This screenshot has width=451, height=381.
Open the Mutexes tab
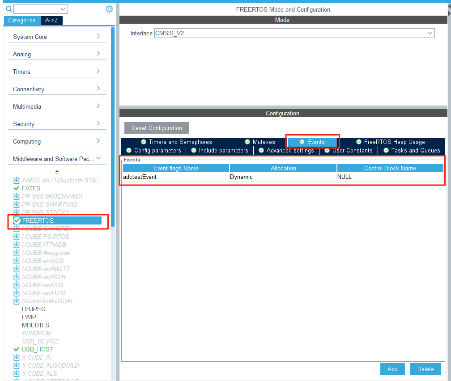pos(260,142)
